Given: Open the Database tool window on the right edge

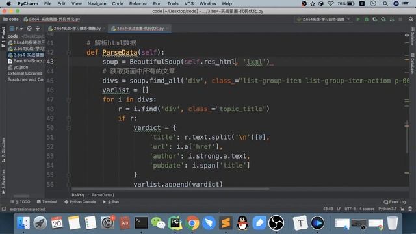Looking at the screenshot, I should (413, 64).
